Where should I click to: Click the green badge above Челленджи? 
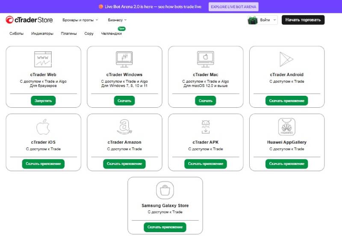[x=121, y=29]
